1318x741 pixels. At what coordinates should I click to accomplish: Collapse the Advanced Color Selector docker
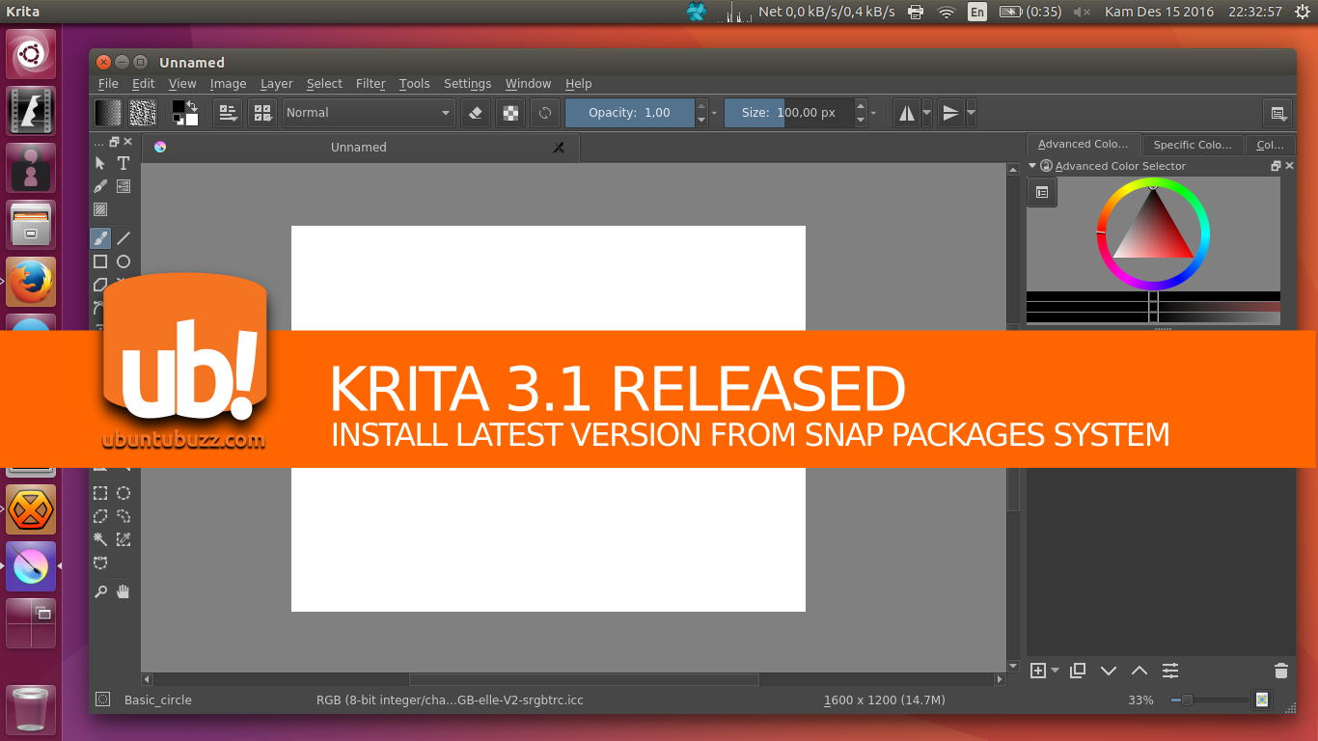(1032, 165)
